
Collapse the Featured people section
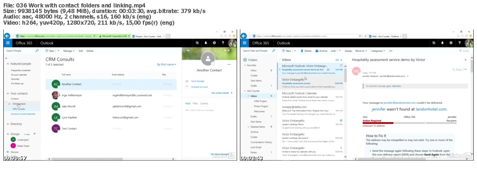[7, 64]
